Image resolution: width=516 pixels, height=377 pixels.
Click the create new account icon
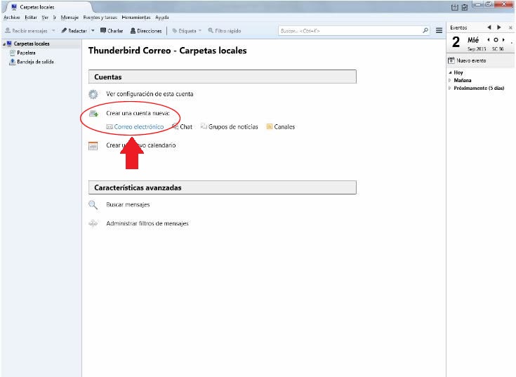[94, 114]
